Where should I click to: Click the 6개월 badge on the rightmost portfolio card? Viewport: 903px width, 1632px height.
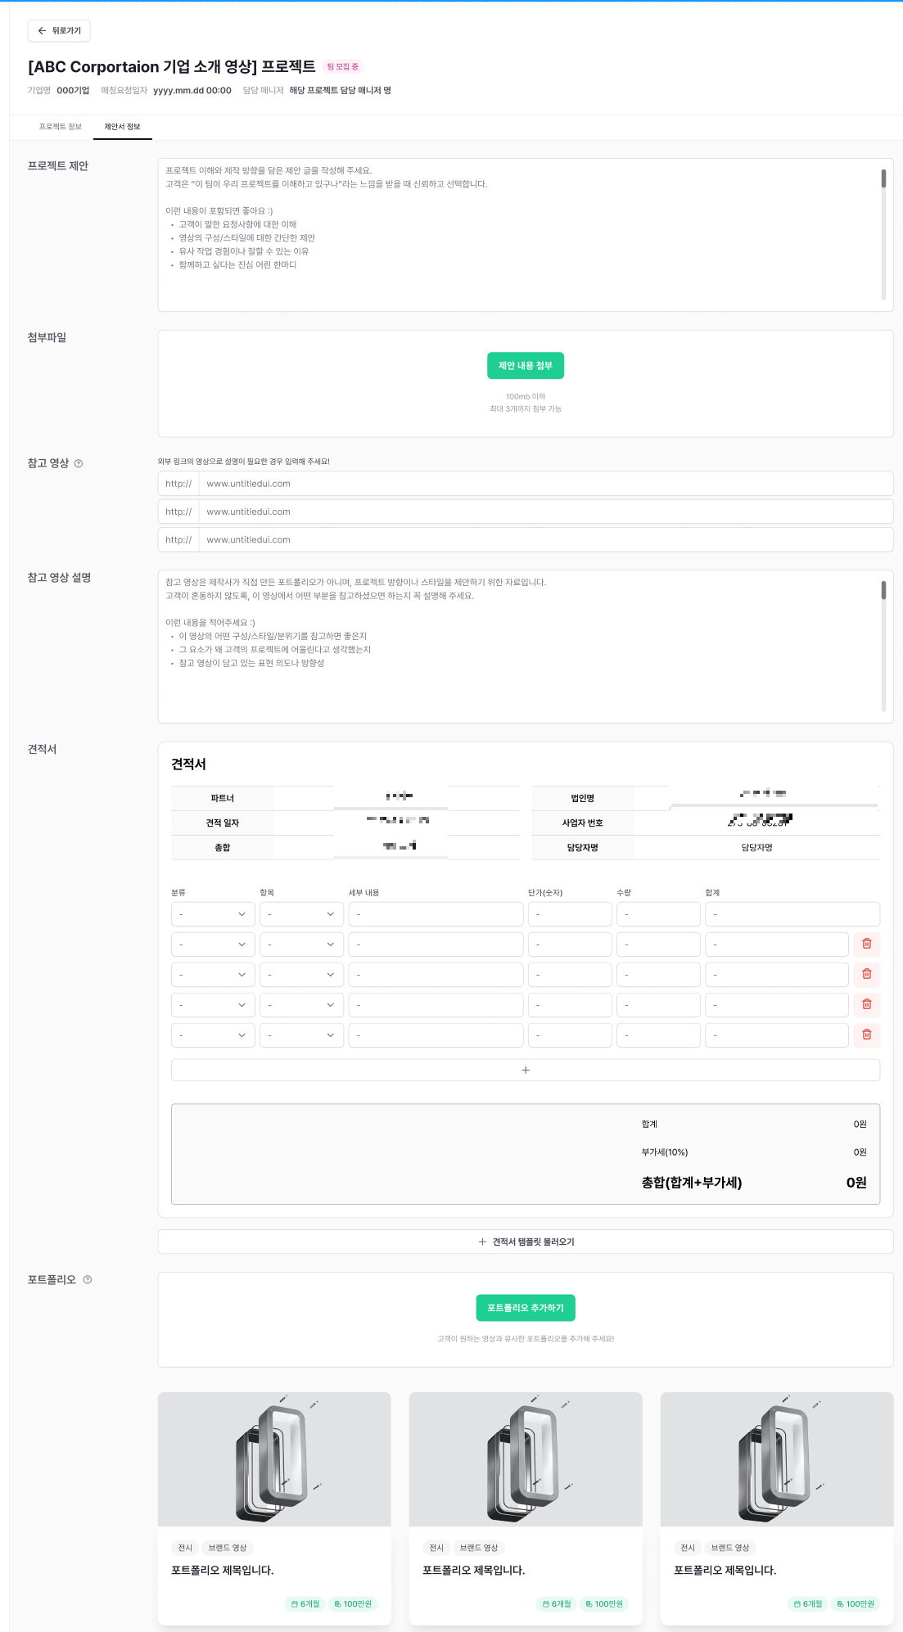tap(807, 1604)
